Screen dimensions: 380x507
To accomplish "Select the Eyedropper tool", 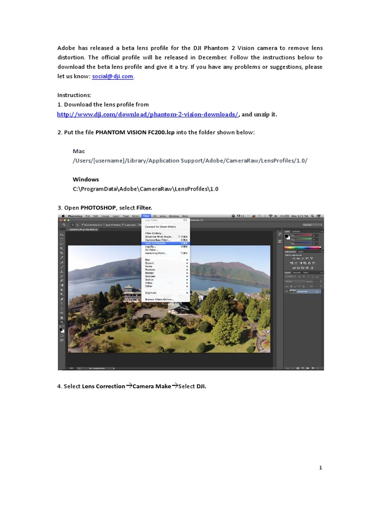I will click(62, 257).
